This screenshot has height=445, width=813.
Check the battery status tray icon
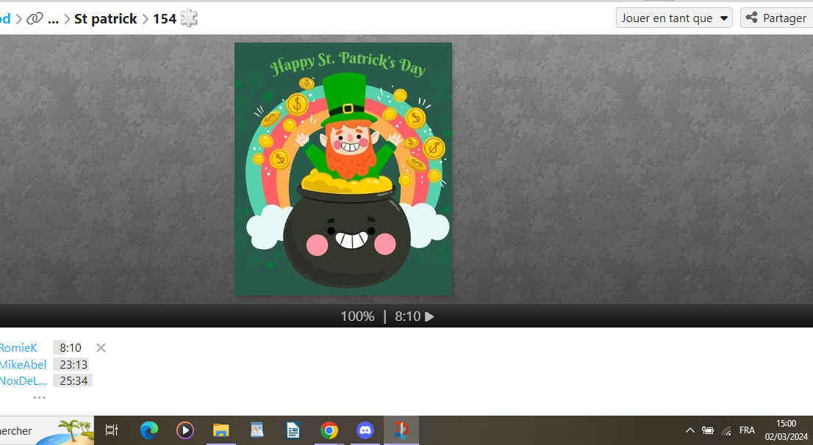tap(708, 430)
